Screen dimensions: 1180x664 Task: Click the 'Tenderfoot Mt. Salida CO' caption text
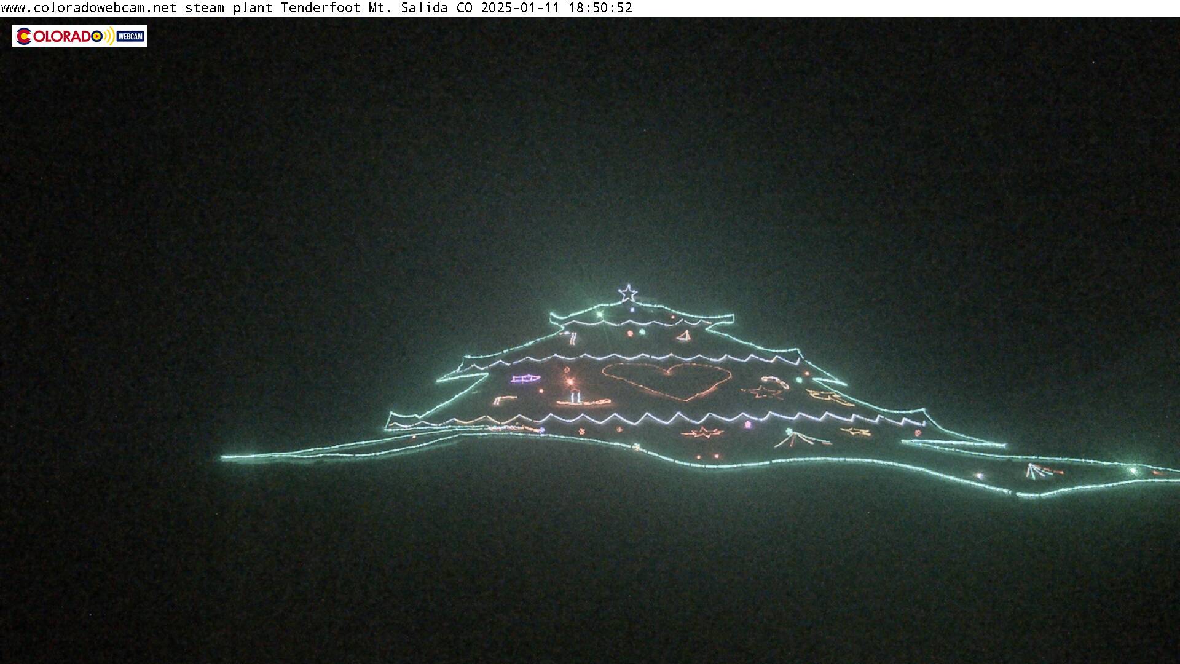(377, 8)
